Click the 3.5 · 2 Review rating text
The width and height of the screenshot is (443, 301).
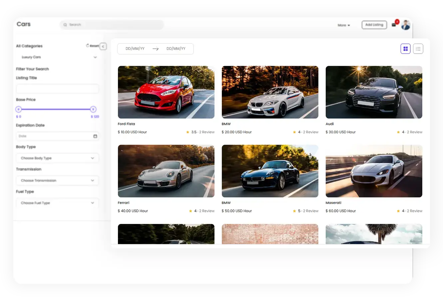[203, 132]
